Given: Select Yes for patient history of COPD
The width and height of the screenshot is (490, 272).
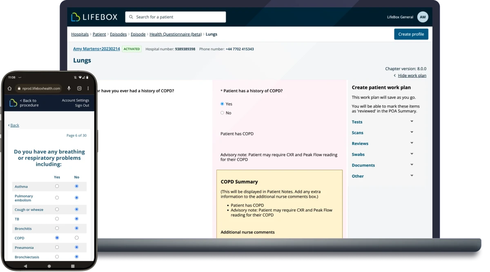Looking at the screenshot, I should point(222,104).
